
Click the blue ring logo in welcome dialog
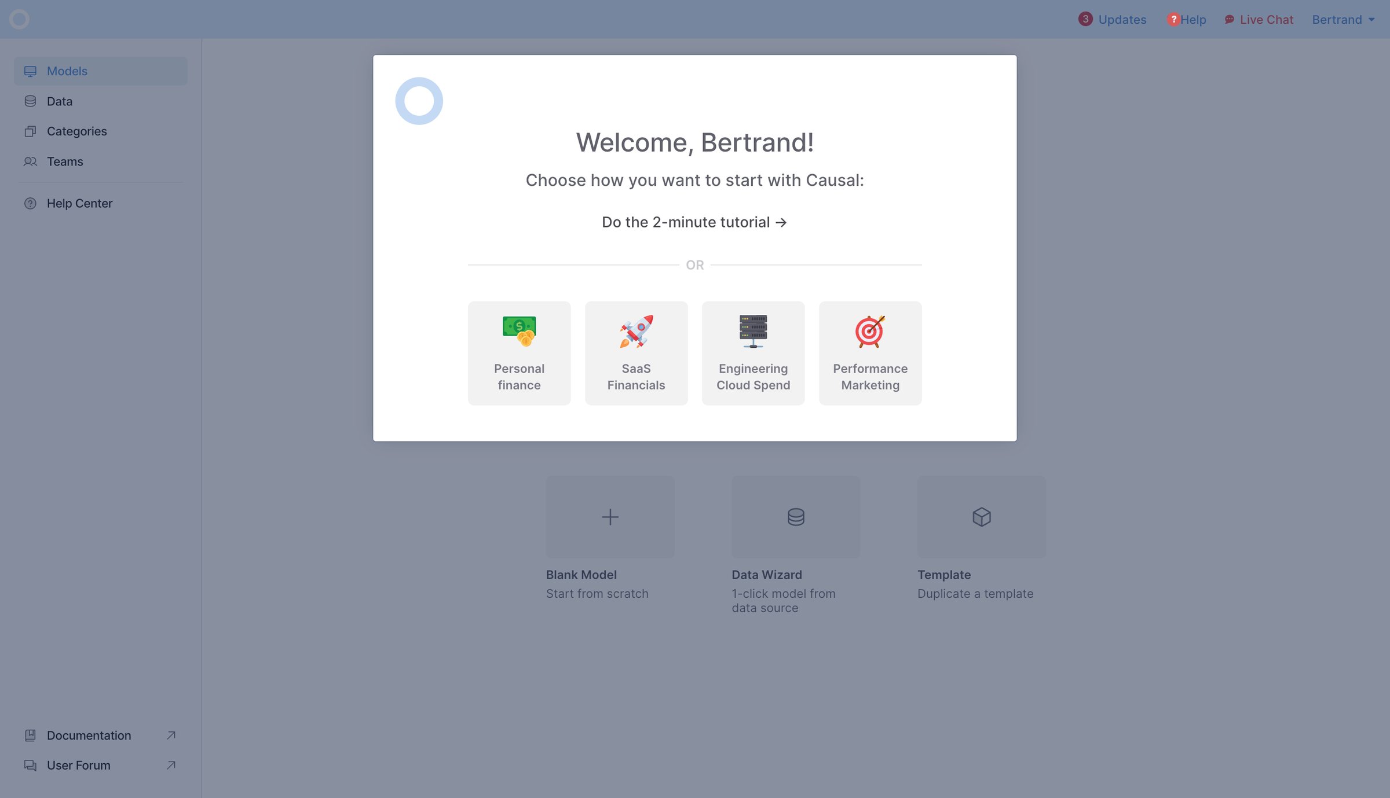(419, 101)
